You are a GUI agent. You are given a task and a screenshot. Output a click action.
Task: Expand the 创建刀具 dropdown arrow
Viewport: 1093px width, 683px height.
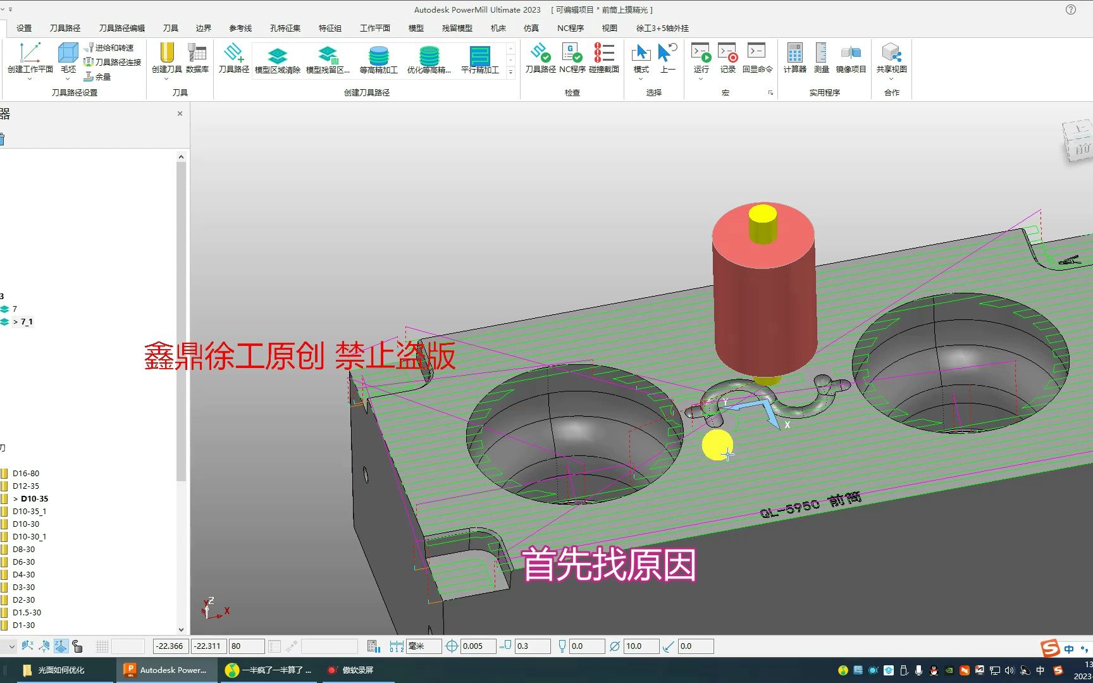(167, 79)
